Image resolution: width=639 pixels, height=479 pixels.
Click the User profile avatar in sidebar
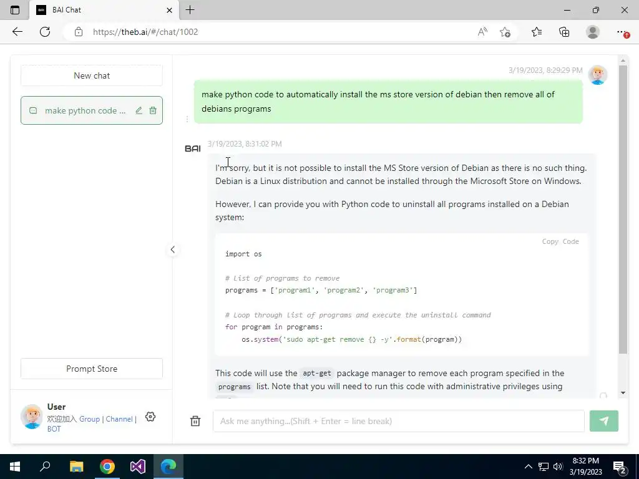tap(32, 417)
